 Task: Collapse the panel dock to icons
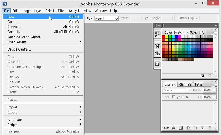pos(216,26)
